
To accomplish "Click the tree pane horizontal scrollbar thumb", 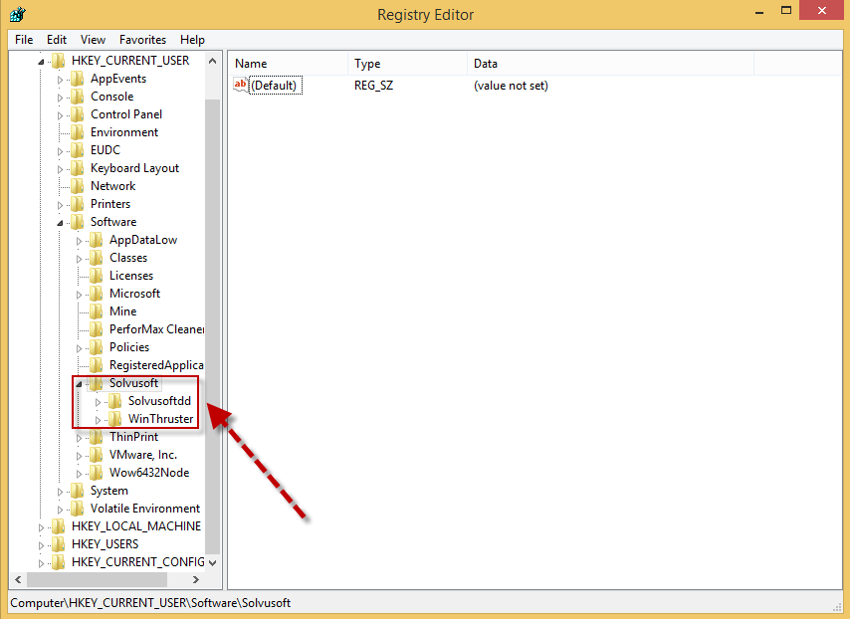I will click(x=97, y=579).
